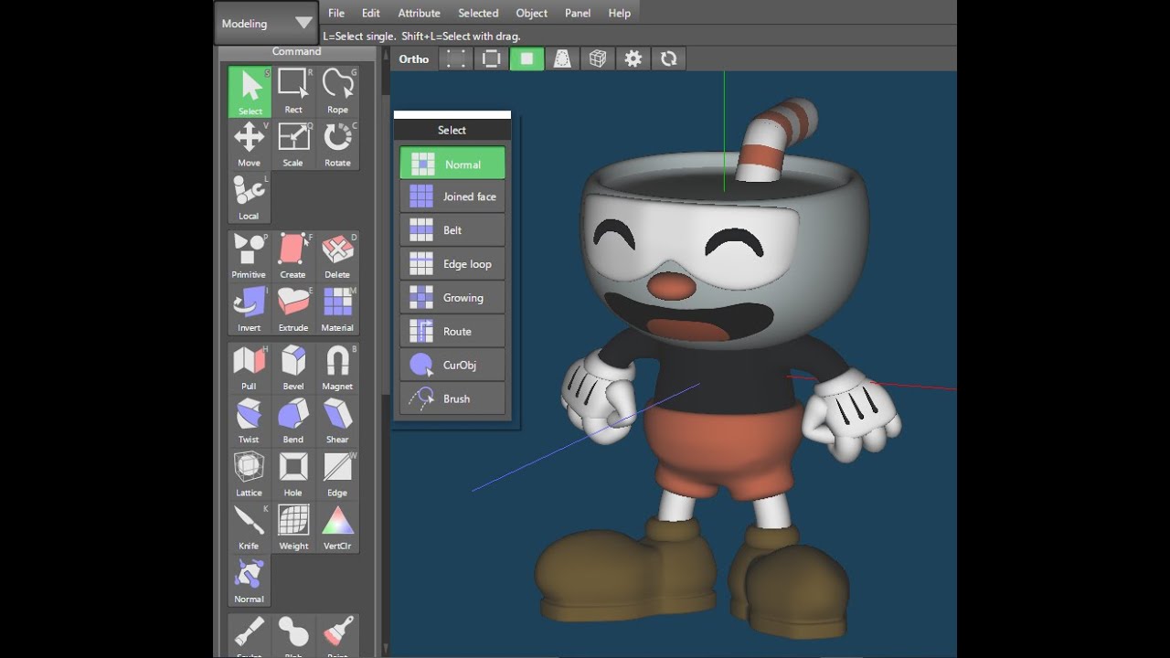This screenshot has height=658, width=1170.
Task: Choose Joined face select mode
Action: coord(452,196)
